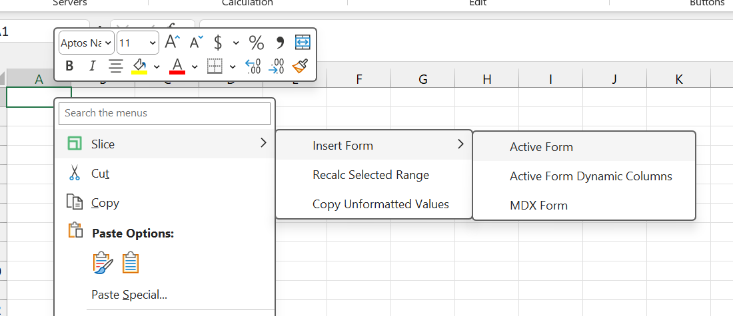The width and height of the screenshot is (733, 316).
Task: Click Paste Special... option
Action: coord(129,295)
